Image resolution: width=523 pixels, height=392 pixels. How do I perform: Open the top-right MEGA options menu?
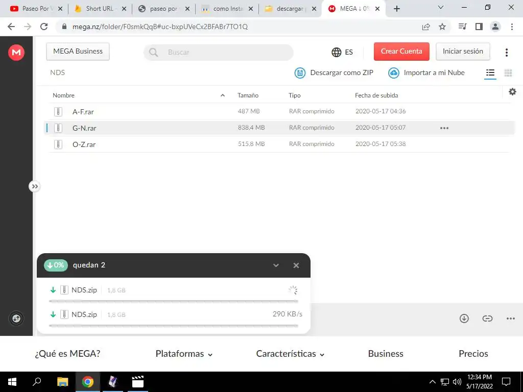point(506,52)
